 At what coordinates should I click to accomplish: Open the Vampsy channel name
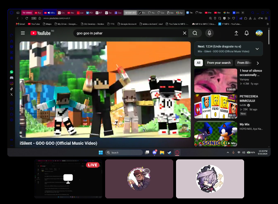(x=244, y=80)
